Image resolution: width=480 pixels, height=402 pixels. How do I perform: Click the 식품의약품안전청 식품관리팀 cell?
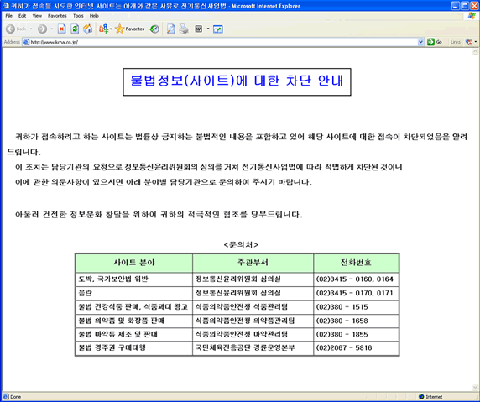tap(253, 307)
